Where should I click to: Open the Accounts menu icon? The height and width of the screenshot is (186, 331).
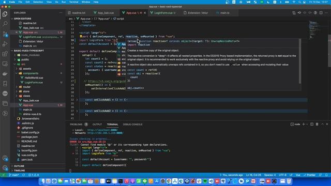[5, 158]
